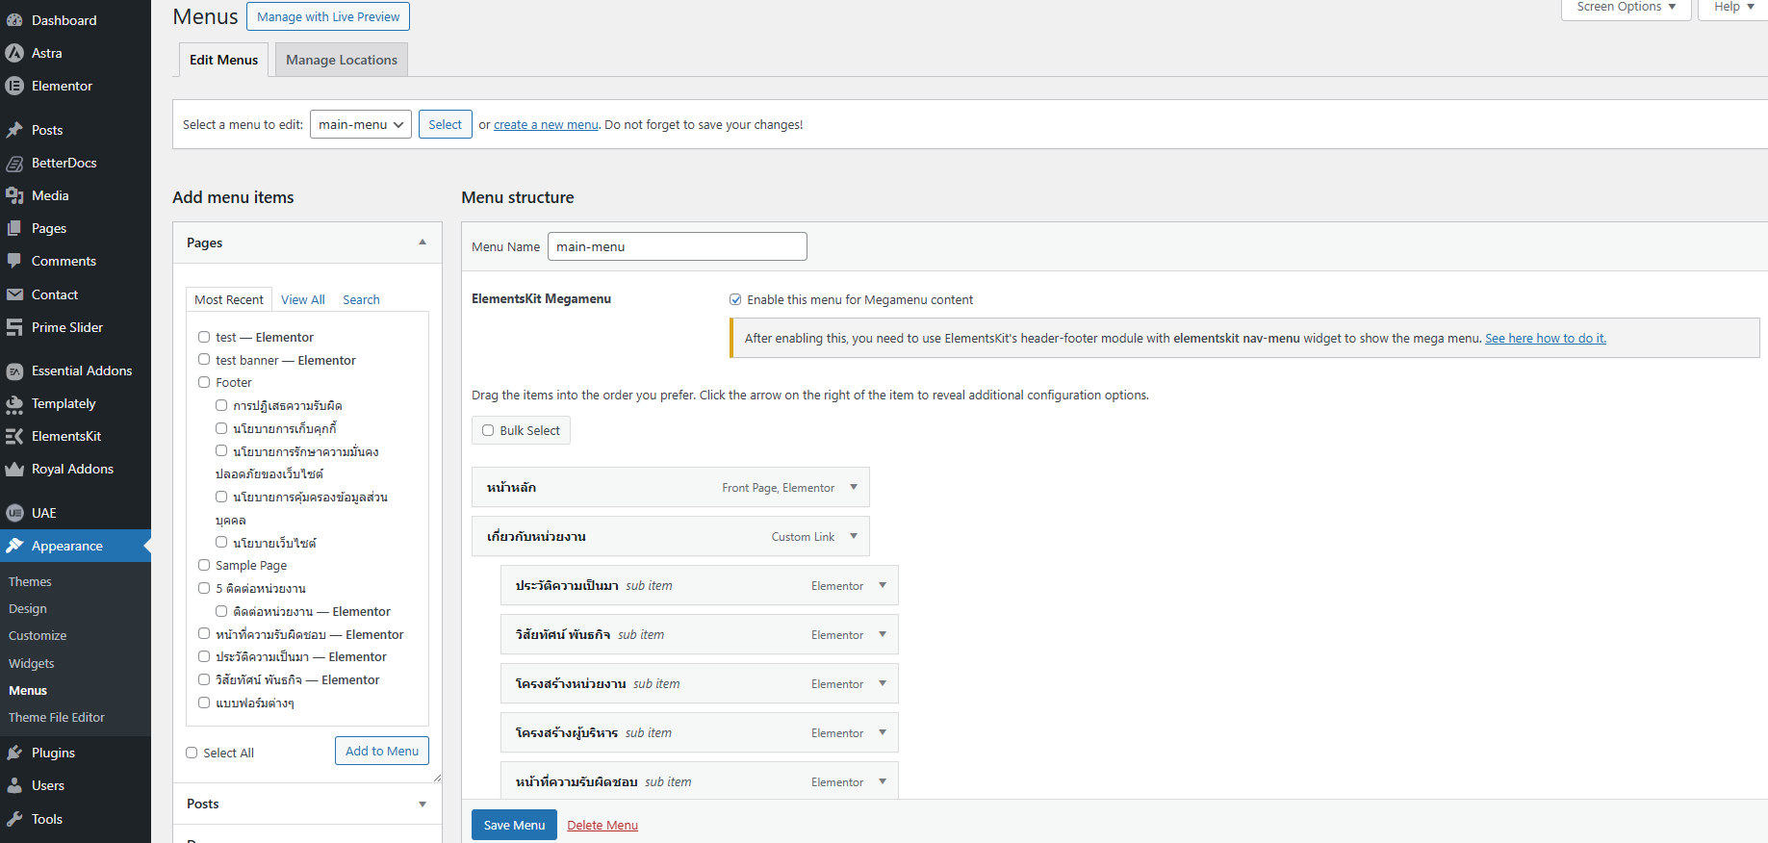Open the Search tab in Pages
Image resolution: width=1768 pixels, height=843 pixels.
coord(361,299)
